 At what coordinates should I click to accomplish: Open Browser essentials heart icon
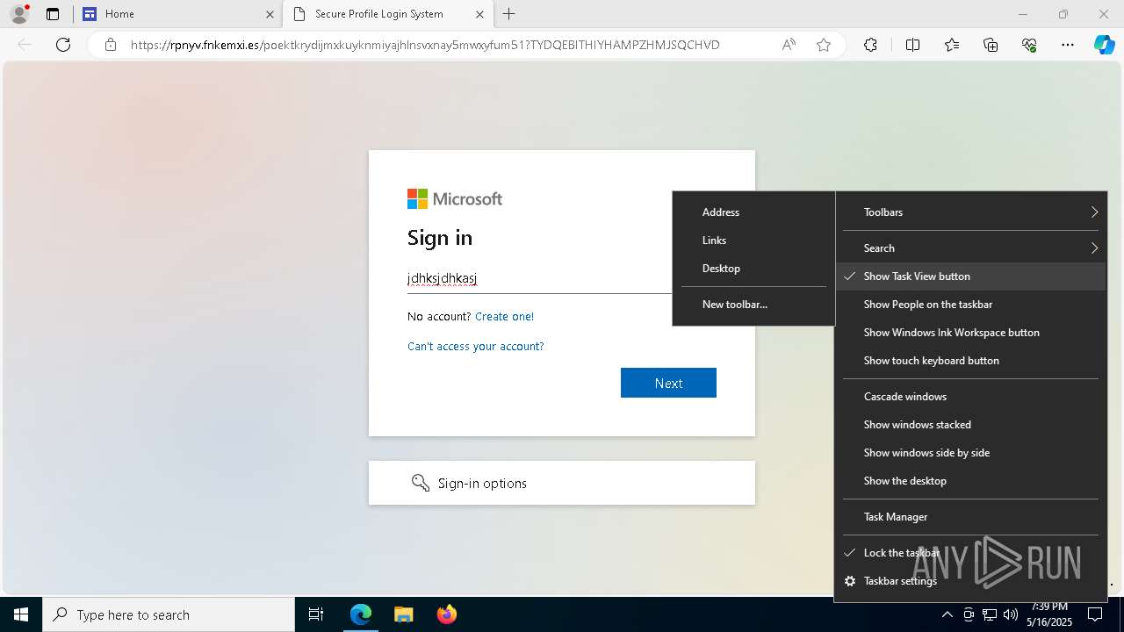pos(1029,45)
